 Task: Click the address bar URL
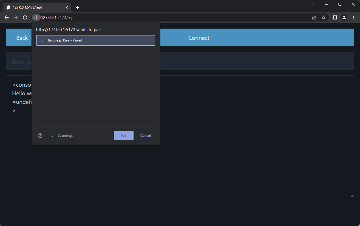(58, 17)
